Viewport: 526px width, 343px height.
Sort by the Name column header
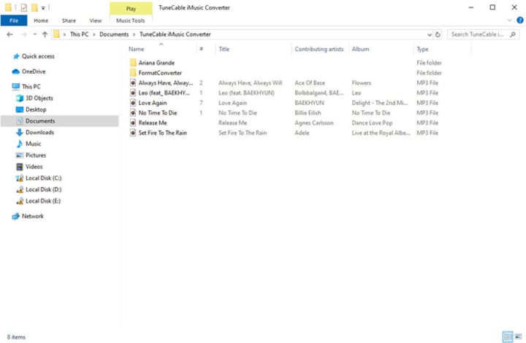[136, 49]
